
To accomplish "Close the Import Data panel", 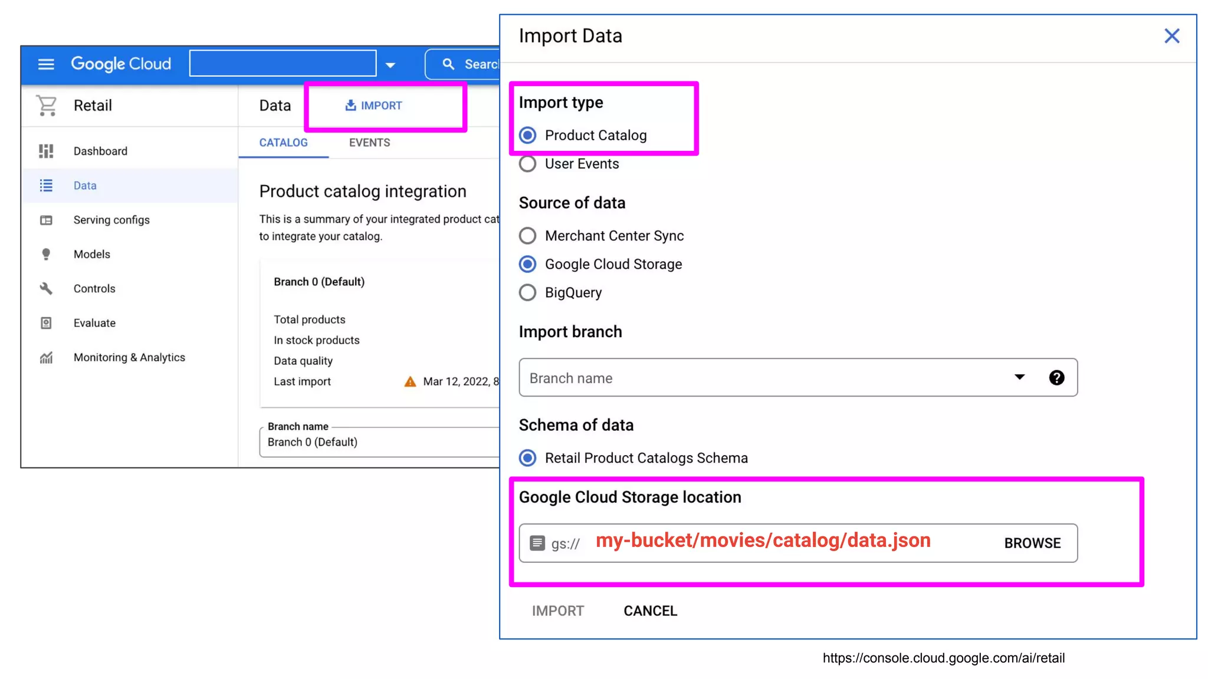I will point(1171,36).
